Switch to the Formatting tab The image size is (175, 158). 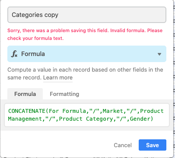point(64,94)
